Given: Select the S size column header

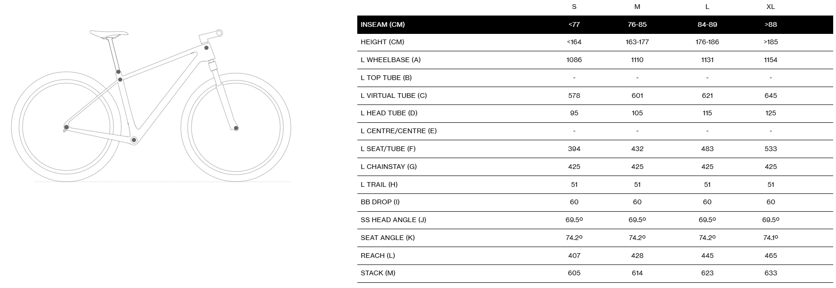Looking at the screenshot, I should [x=574, y=7].
